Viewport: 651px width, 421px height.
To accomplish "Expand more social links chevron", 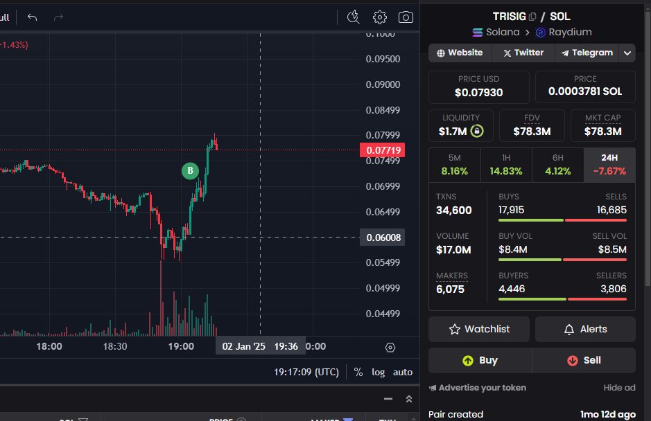I will pos(627,53).
